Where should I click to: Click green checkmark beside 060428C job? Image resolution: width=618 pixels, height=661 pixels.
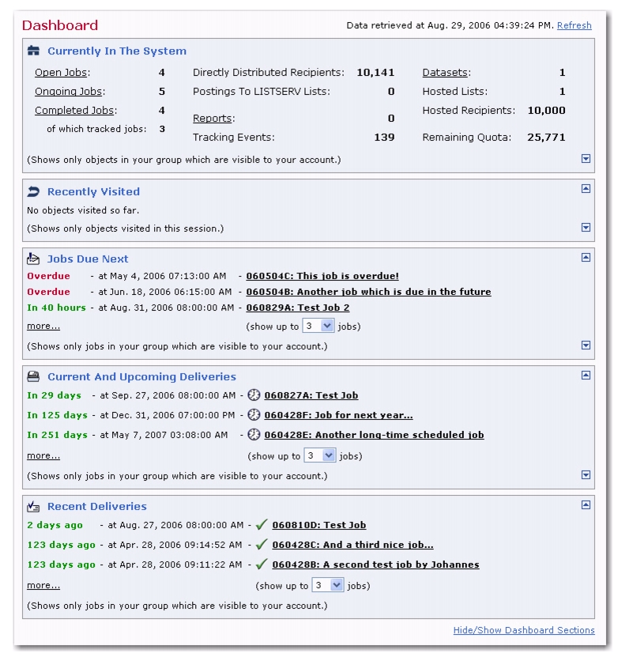[262, 545]
